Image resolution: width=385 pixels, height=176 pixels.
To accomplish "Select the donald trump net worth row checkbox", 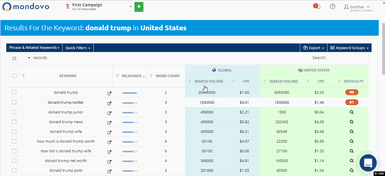I will [x=14, y=161].
